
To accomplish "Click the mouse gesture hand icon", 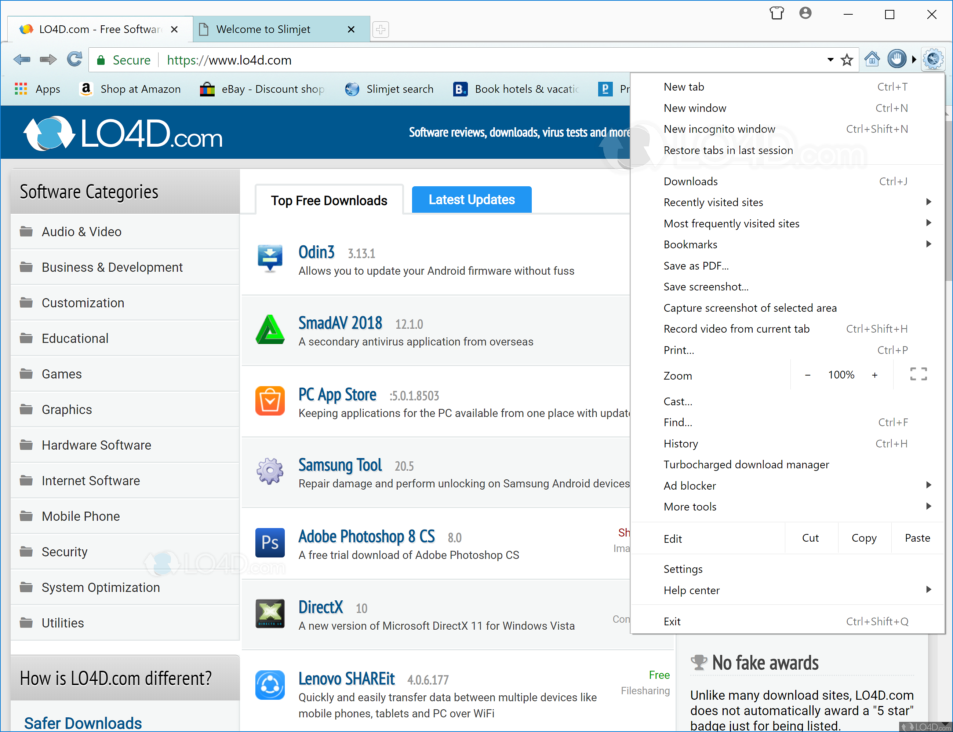I will 897,59.
